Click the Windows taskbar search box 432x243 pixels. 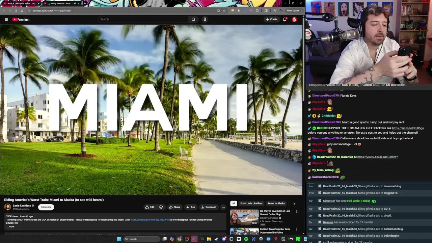[141, 239]
